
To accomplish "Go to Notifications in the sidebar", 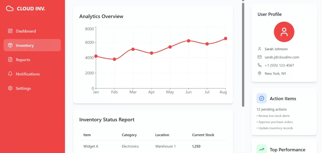I will pyautogui.click(x=32, y=74).
